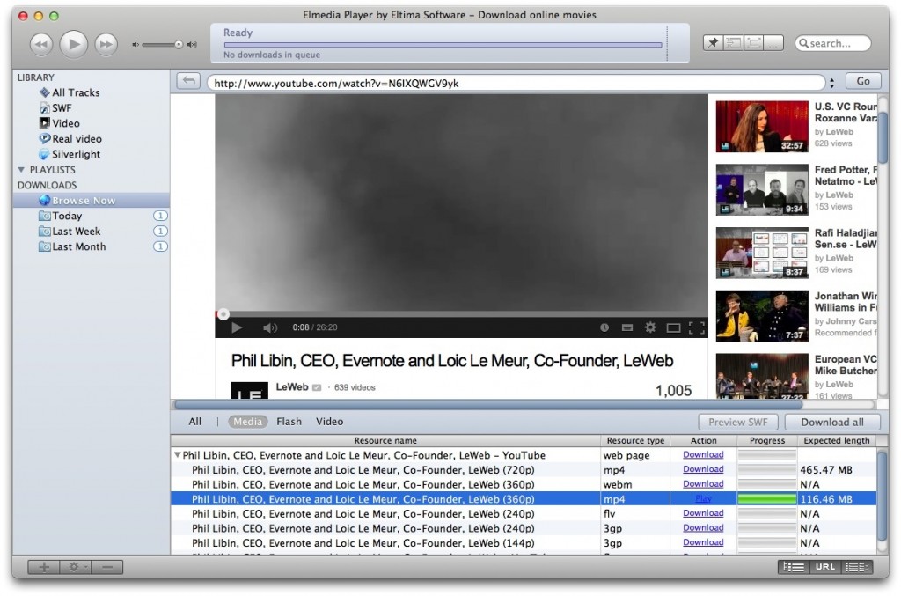Click the fast-forward playback button
The image size is (901, 596).
(x=106, y=44)
